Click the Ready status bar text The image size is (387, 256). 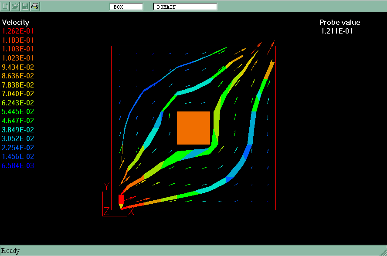(x=10, y=251)
